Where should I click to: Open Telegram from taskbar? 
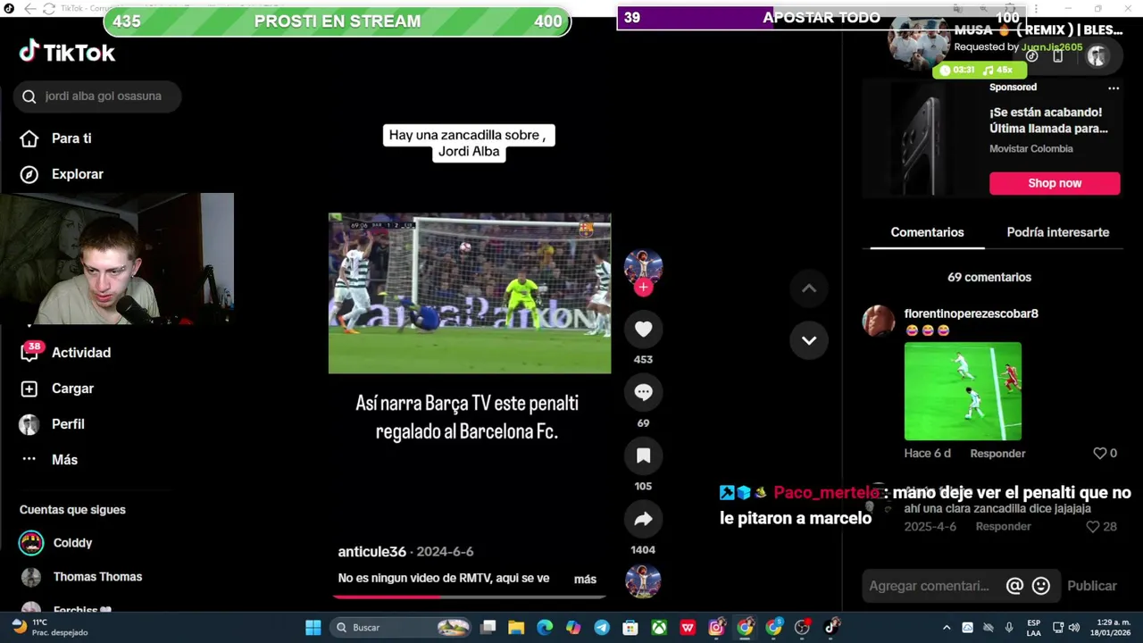[602, 628]
